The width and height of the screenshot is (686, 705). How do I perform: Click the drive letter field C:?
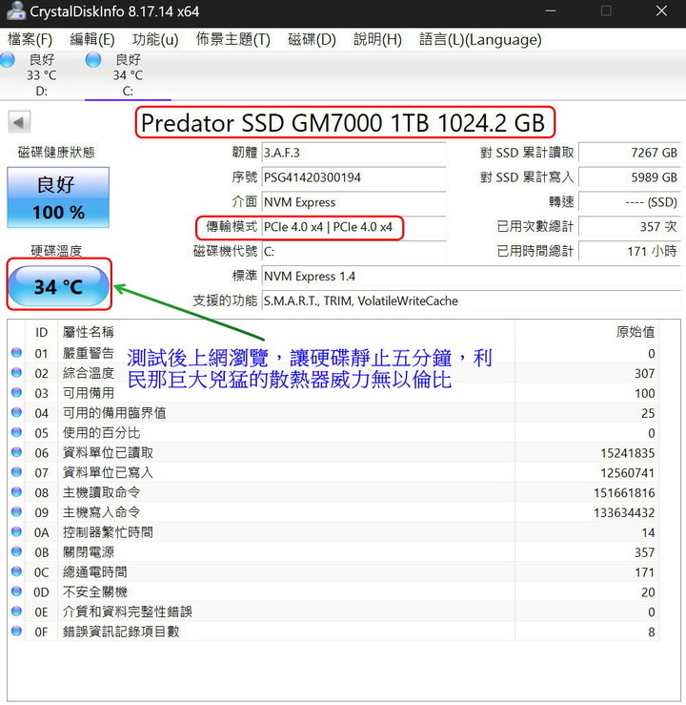[353, 251]
